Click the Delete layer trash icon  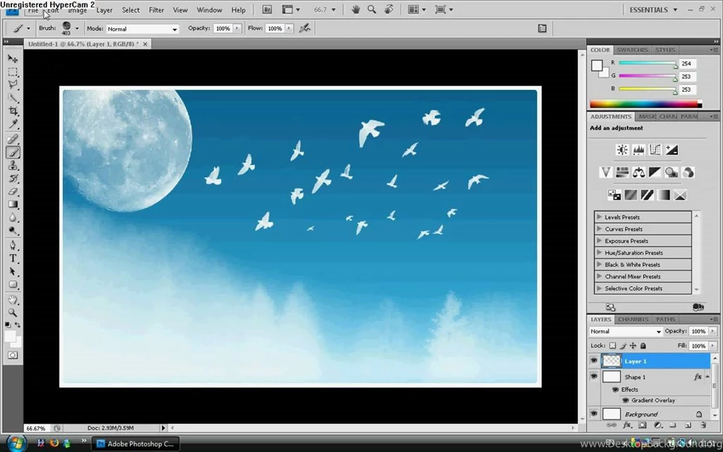[703, 424]
